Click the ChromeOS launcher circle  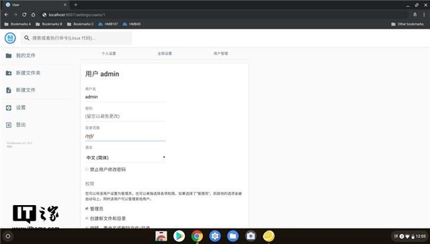tap(8, 237)
